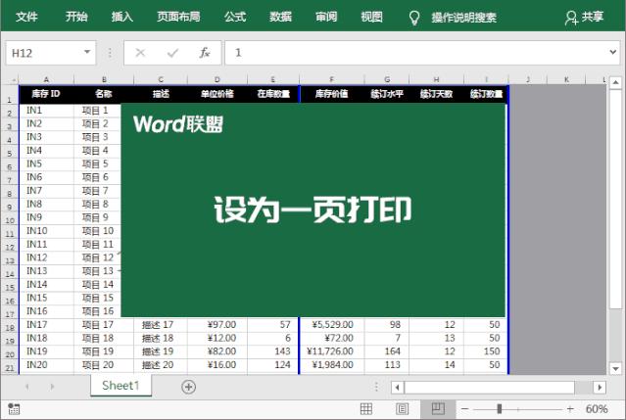626x420 pixels.
Task: Click horizontal scrollbar right arrow
Action: coord(600,387)
